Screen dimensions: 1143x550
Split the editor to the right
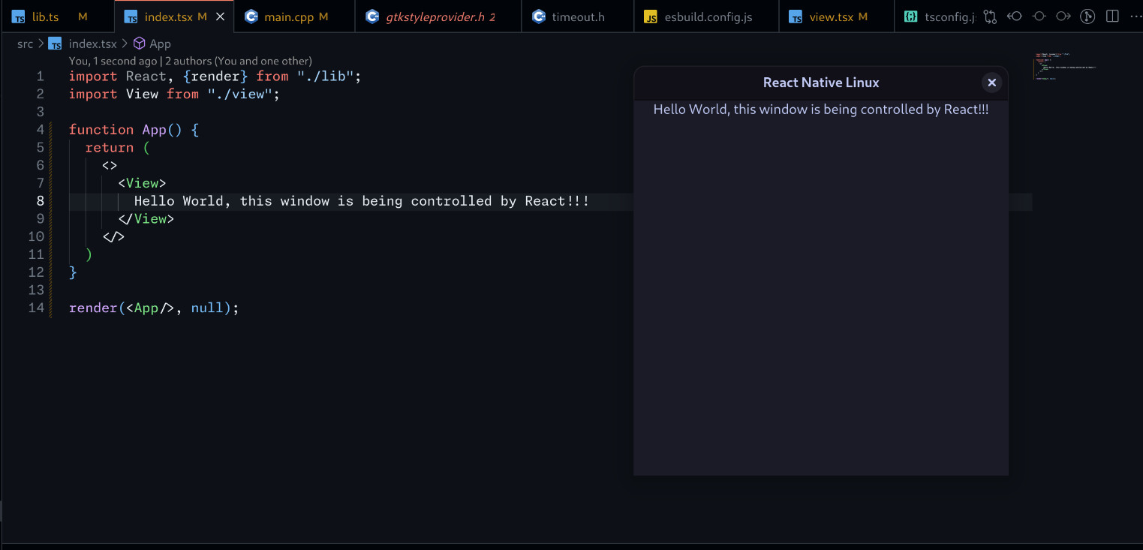pos(1112,16)
